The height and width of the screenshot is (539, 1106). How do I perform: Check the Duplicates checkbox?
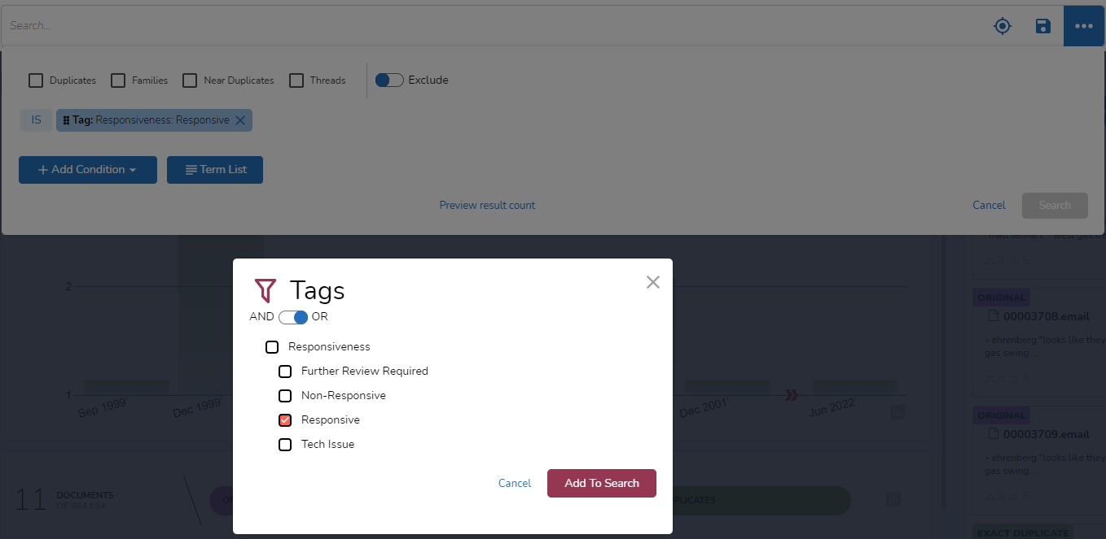[x=36, y=80]
